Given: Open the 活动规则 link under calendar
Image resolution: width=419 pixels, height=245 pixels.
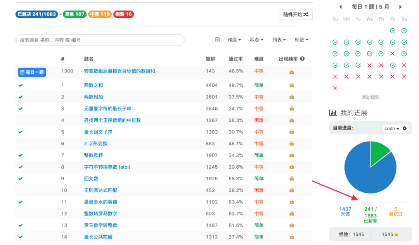Looking at the screenshot, I should point(371,97).
